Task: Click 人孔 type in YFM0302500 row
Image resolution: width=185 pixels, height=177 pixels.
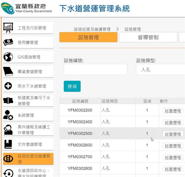Action: point(105,134)
